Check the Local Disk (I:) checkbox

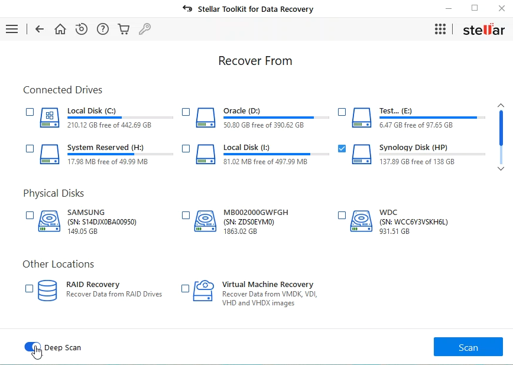coord(186,148)
